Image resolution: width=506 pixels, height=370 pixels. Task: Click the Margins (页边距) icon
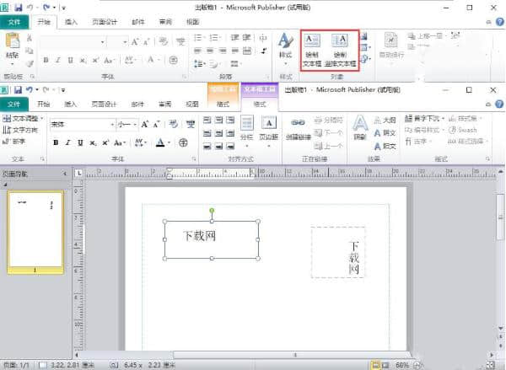point(268,128)
